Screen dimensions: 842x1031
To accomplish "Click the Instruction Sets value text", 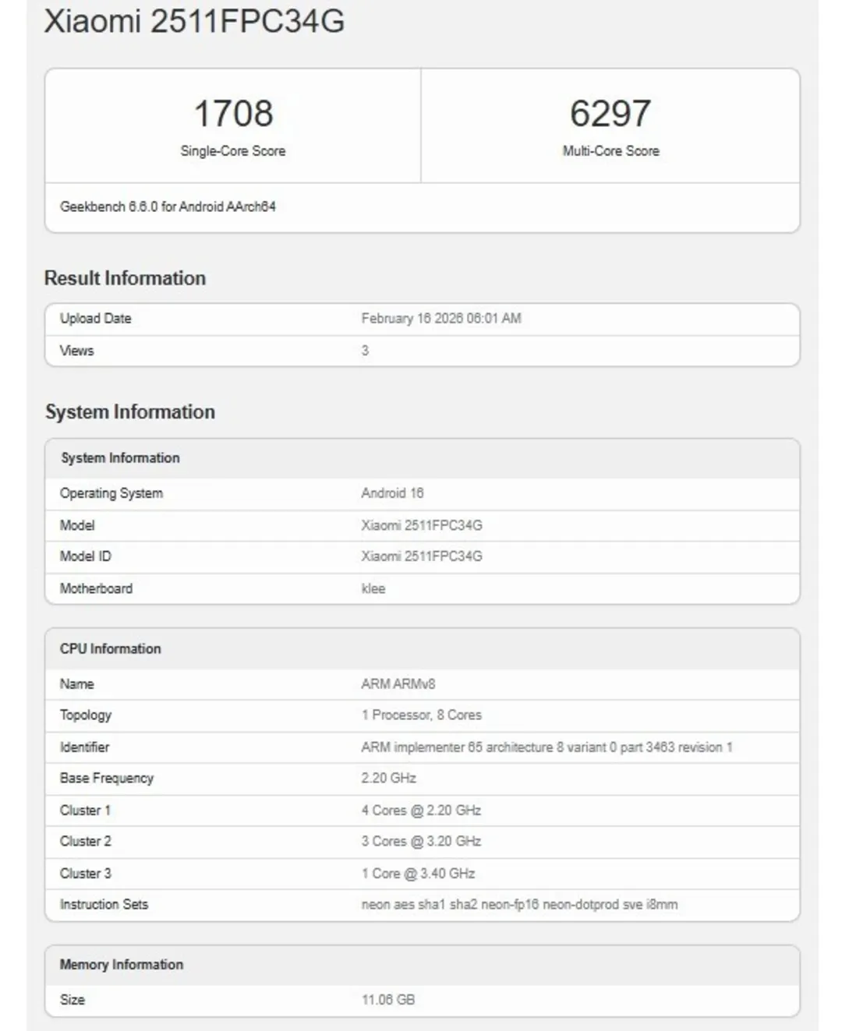I will pos(519,904).
